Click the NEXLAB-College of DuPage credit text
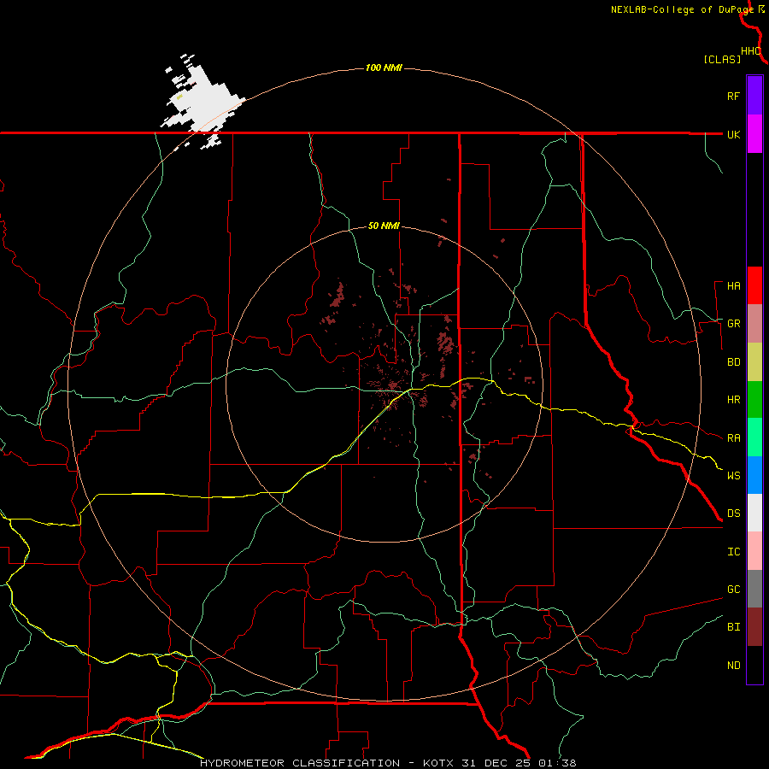This screenshot has height=769, width=769. pos(684,9)
